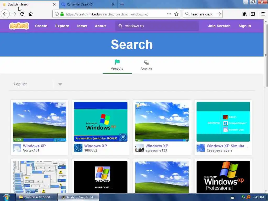
Task: Open the Explore menu item
Action: click(x=62, y=26)
